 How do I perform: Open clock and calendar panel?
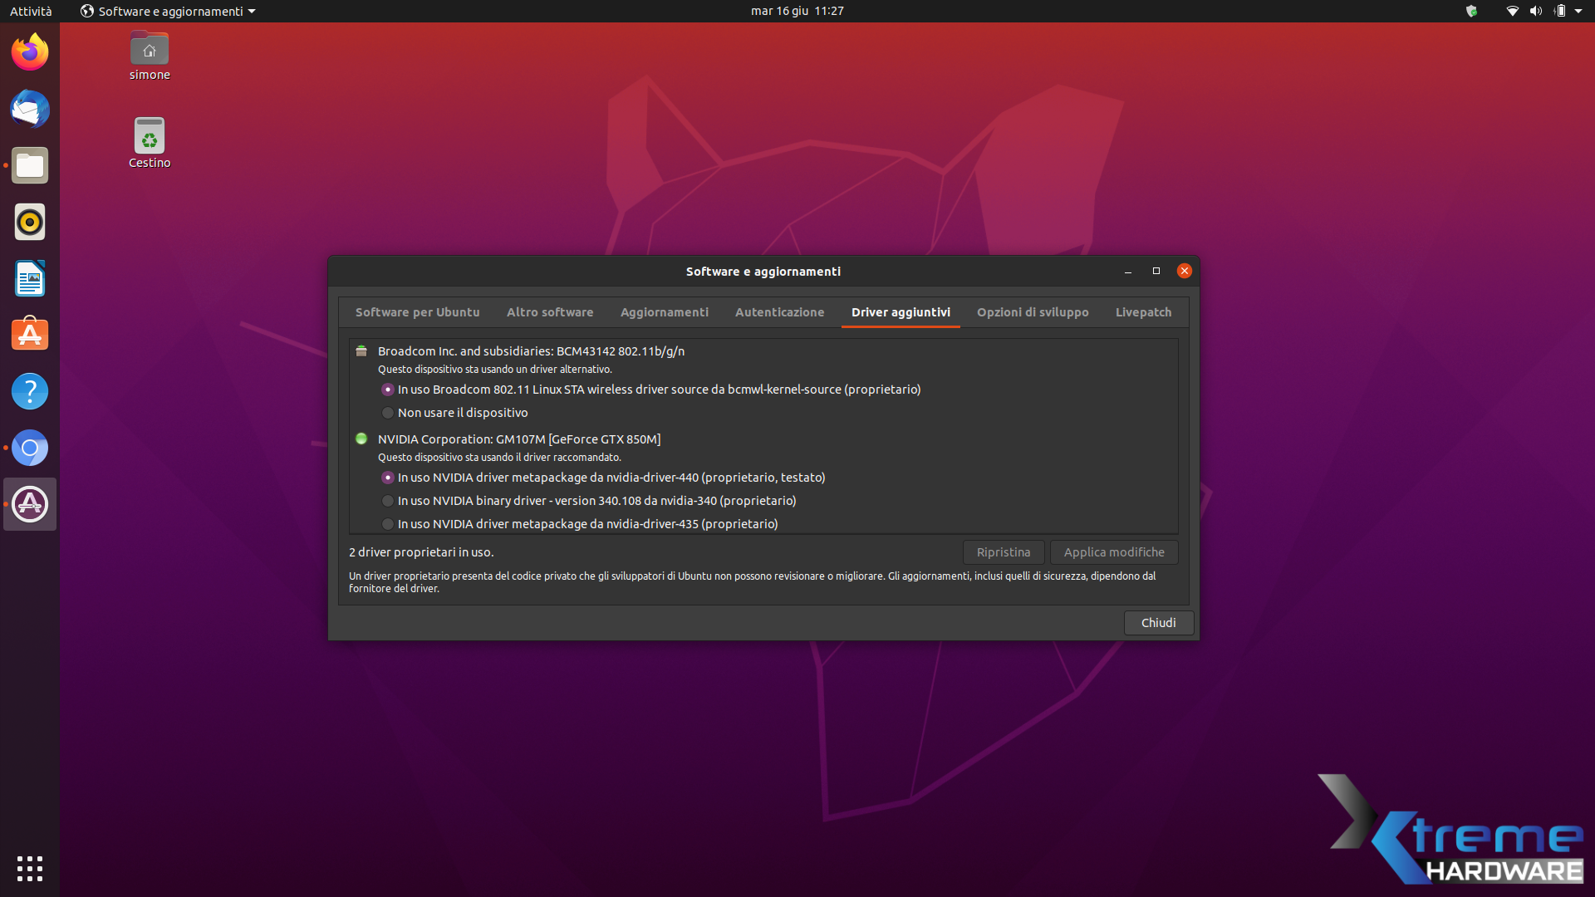click(797, 11)
